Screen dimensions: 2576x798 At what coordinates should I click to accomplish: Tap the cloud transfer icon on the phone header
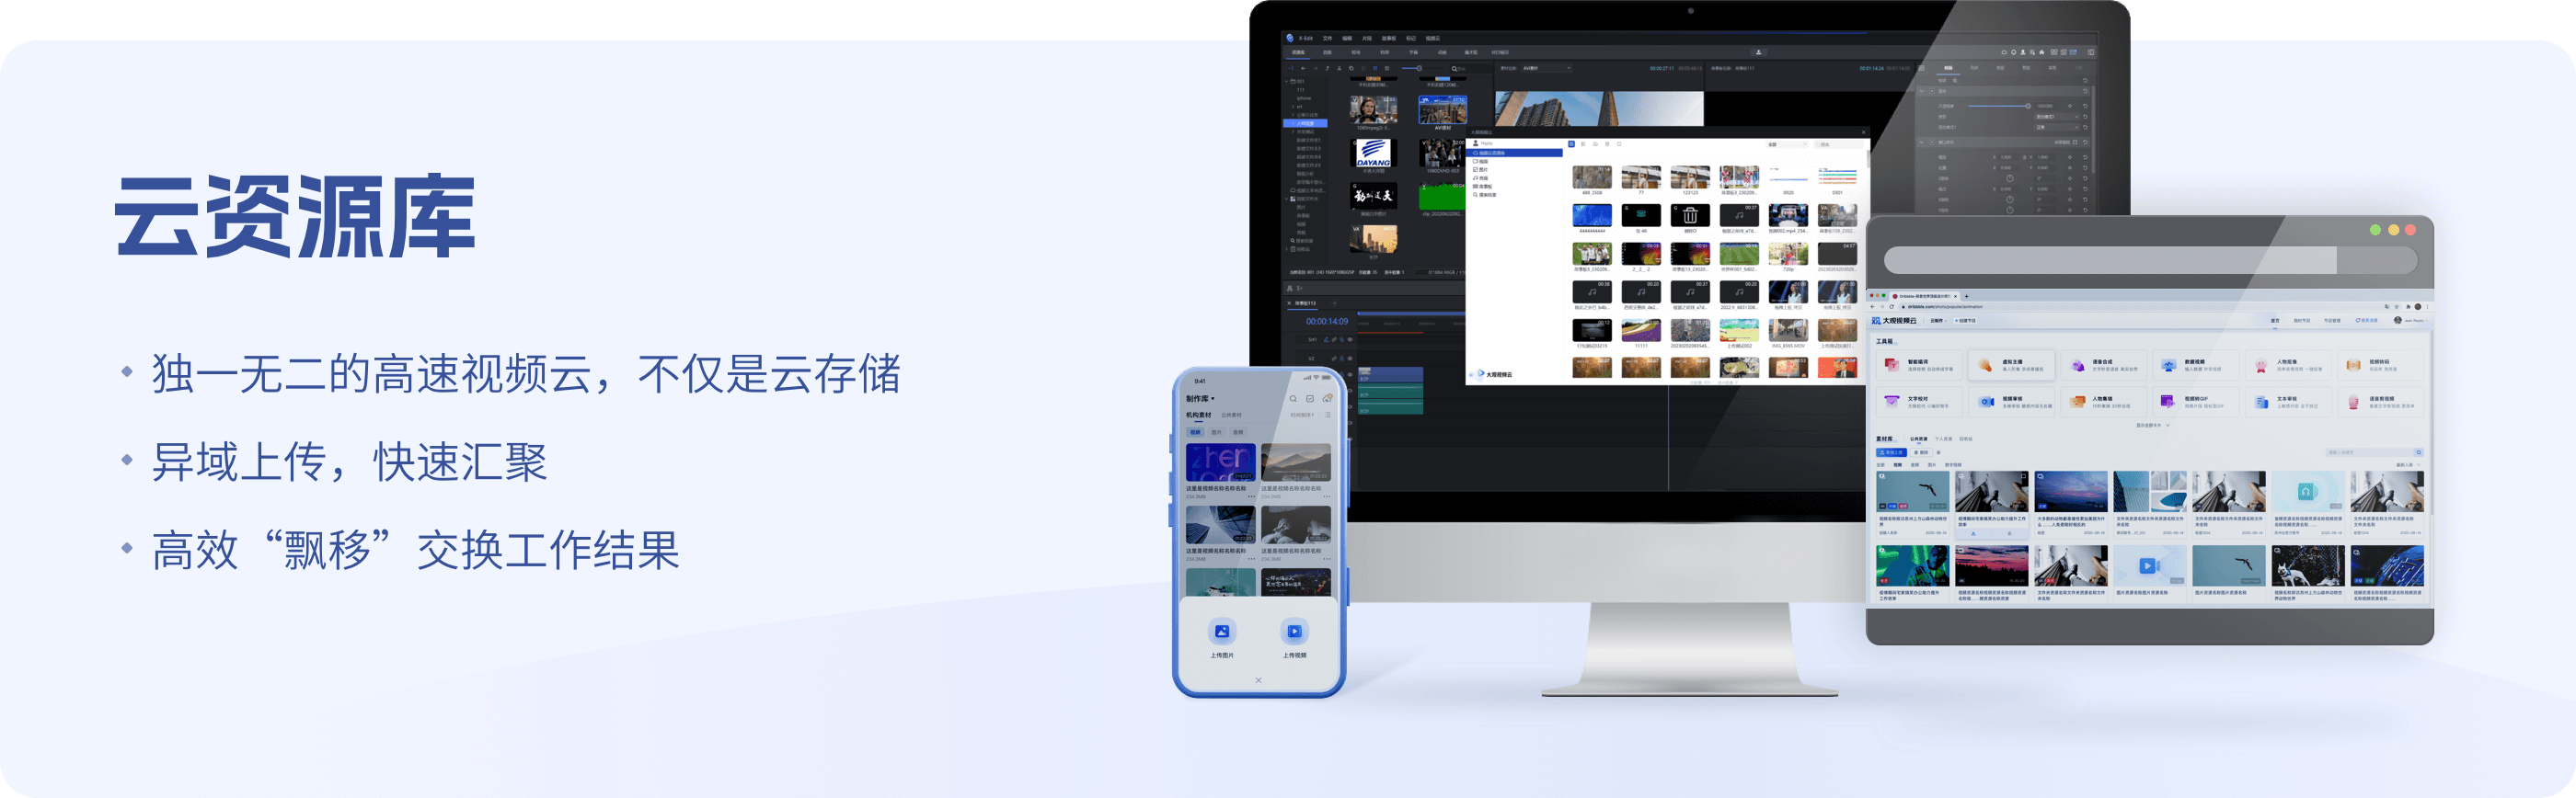click(x=1327, y=398)
